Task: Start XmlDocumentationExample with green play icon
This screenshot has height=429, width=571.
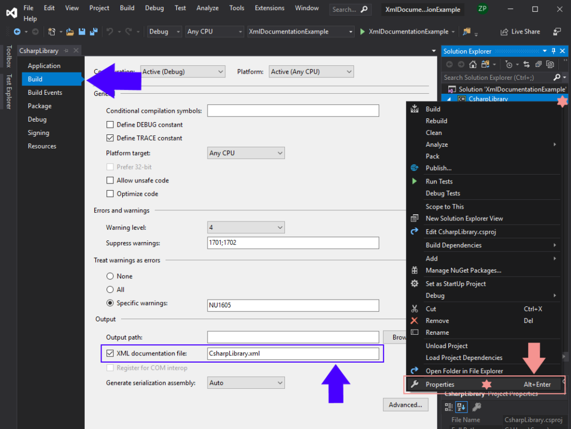Action: 362,32
